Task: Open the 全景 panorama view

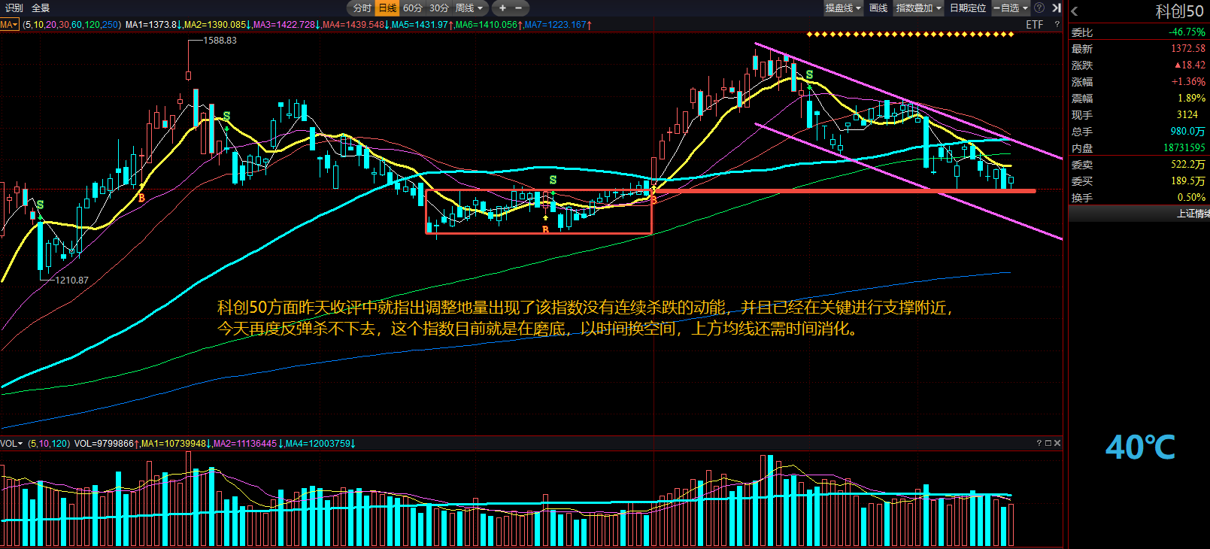Action: tap(41, 8)
